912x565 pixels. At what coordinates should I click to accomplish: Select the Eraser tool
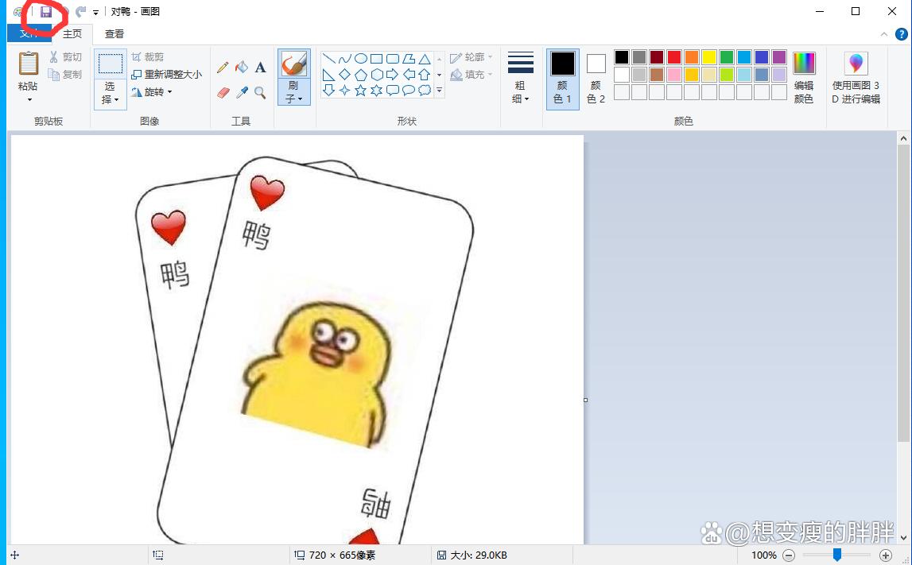223,93
